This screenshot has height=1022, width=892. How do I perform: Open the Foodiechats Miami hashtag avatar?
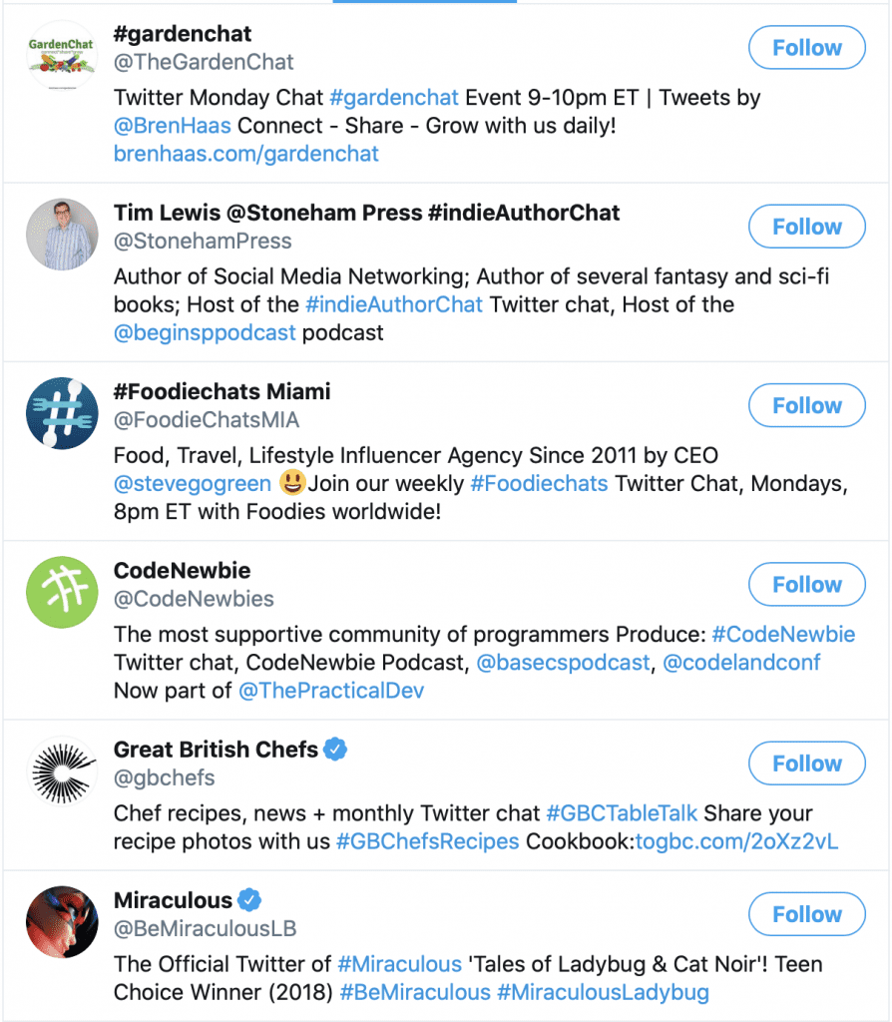62,413
